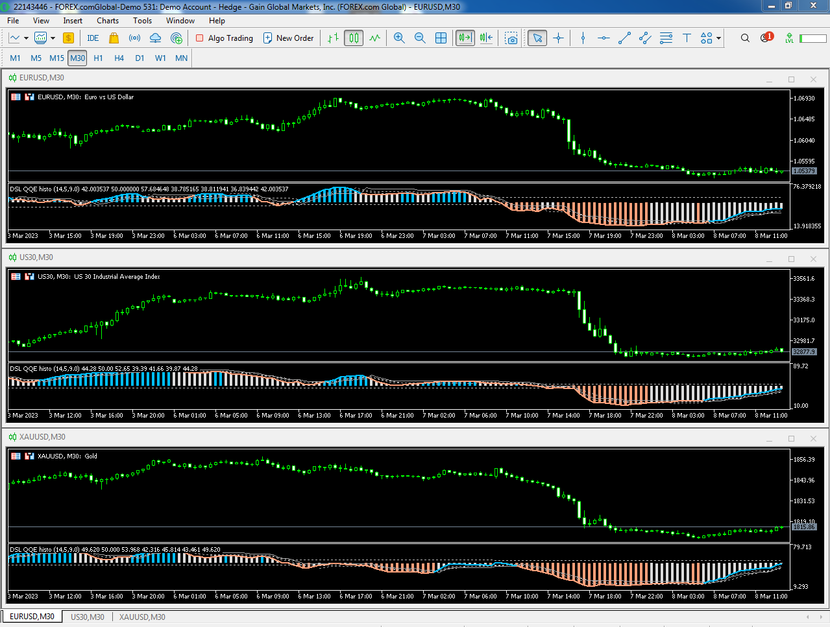Switch chart to candlestick mode
Screen dimensions: 830x627
tap(354, 38)
